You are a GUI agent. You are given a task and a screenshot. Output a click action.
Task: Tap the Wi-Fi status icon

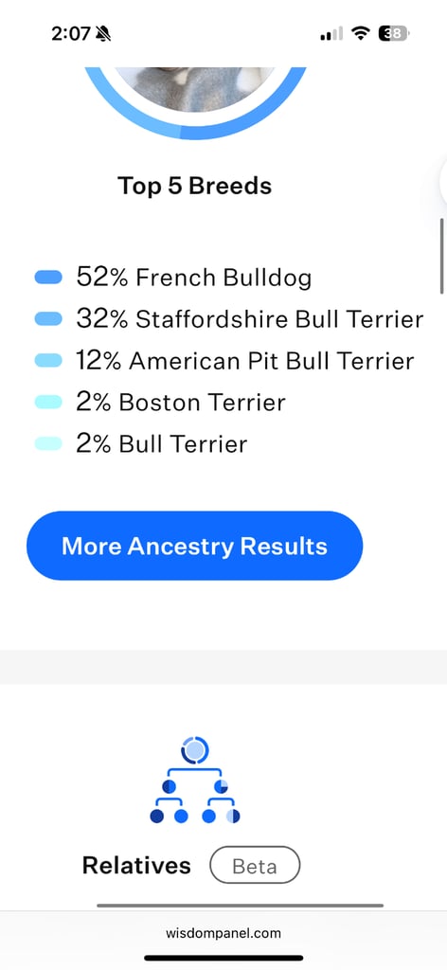click(360, 33)
